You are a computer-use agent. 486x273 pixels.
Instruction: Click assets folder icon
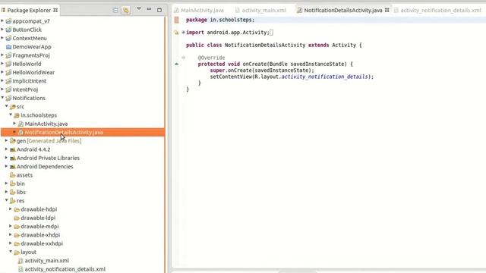(x=13, y=175)
